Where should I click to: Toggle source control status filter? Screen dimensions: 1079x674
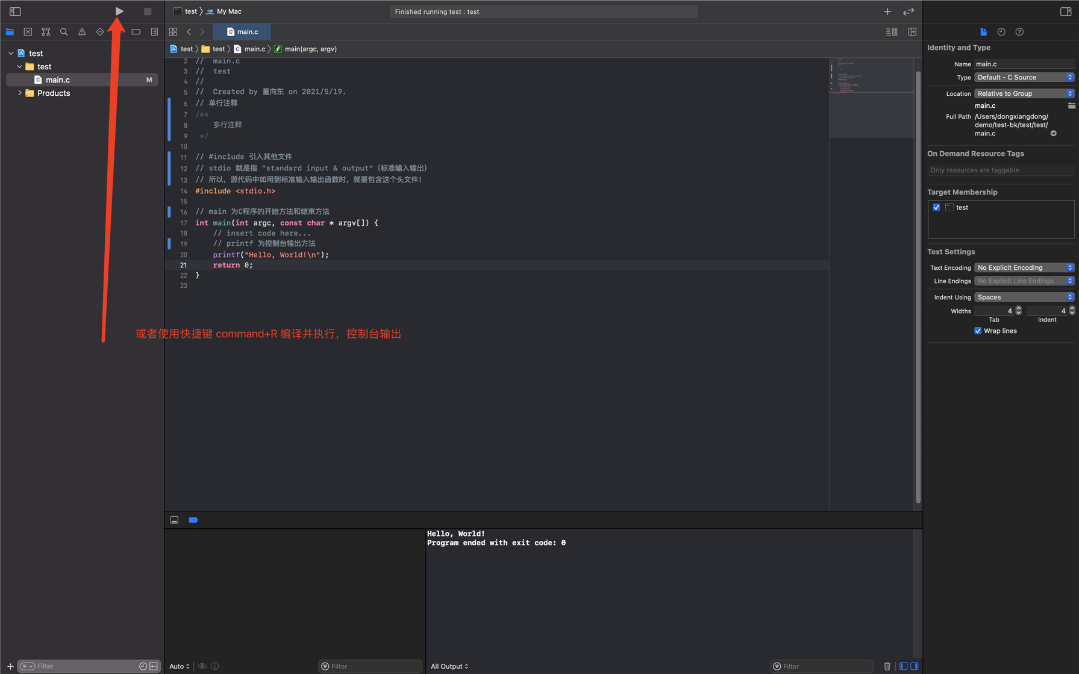pyautogui.click(x=154, y=666)
